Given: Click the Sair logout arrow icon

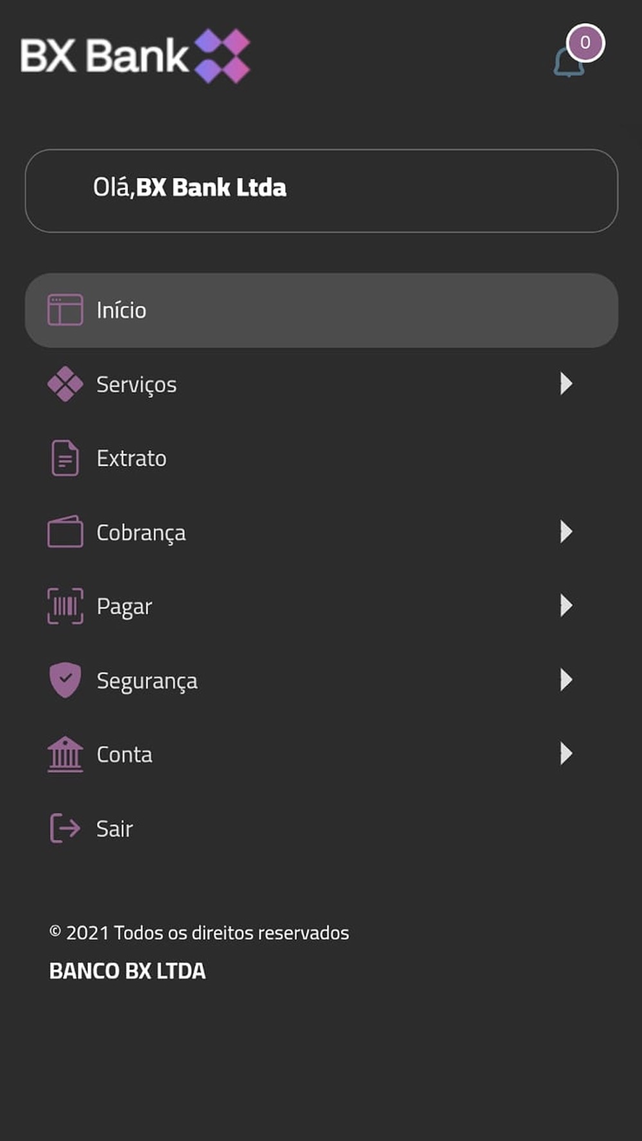Looking at the screenshot, I should [65, 828].
